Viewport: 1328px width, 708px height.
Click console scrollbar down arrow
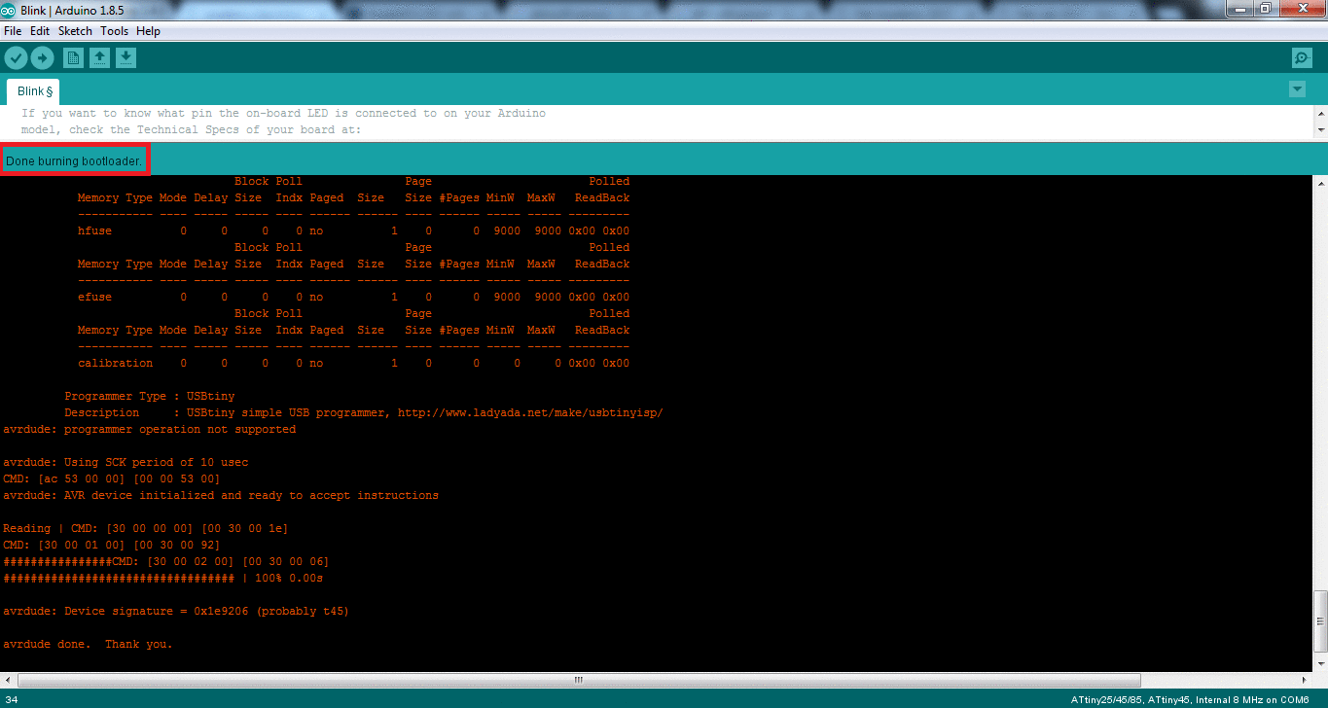point(1320,663)
